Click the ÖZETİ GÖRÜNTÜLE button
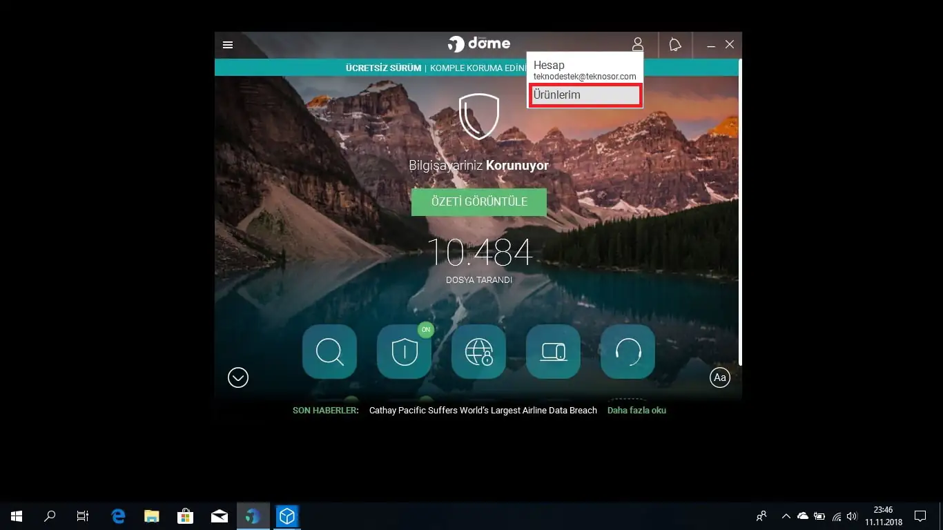Image resolution: width=943 pixels, height=530 pixels. pos(479,202)
